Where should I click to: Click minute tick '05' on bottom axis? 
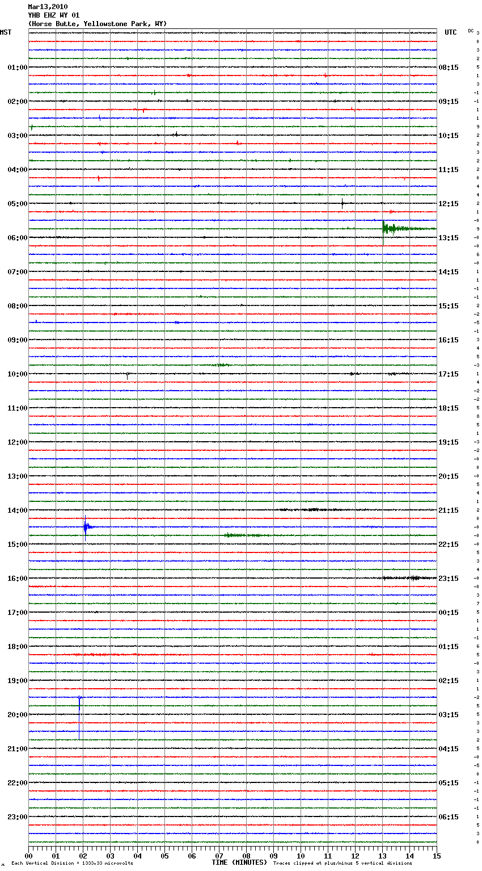point(164,856)
